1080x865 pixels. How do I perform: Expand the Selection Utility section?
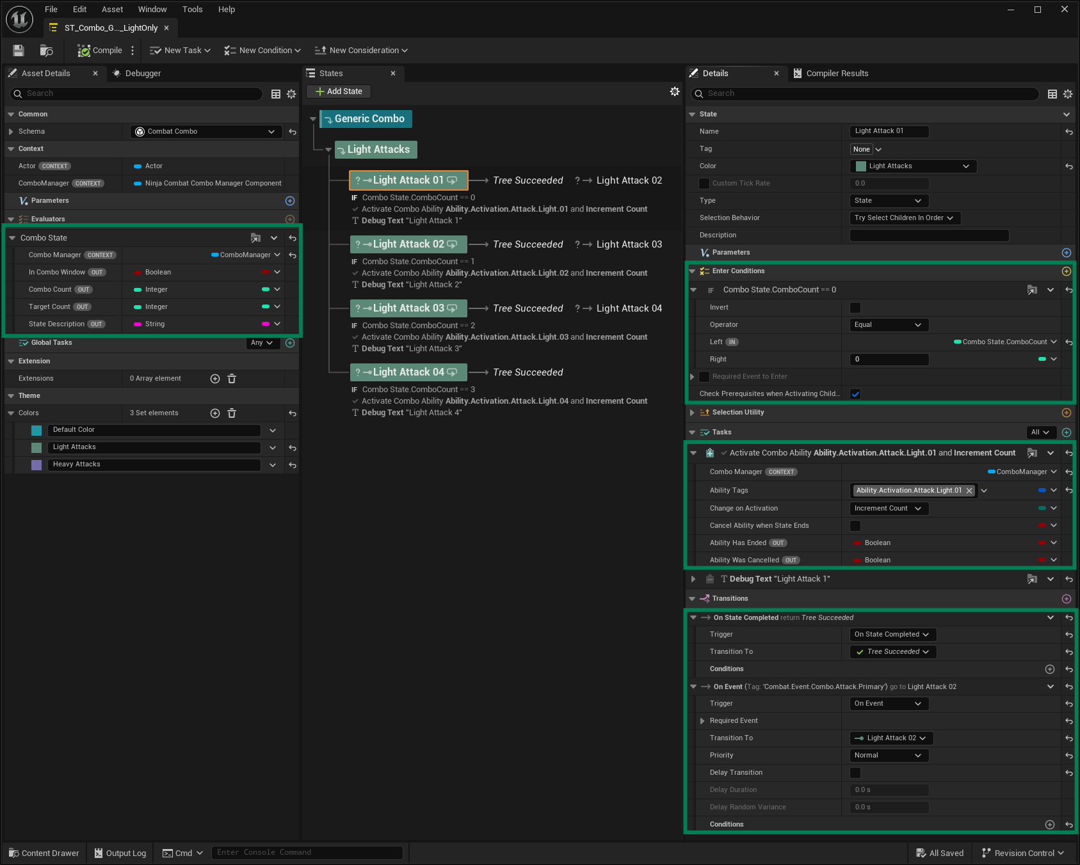click(693, 413)
